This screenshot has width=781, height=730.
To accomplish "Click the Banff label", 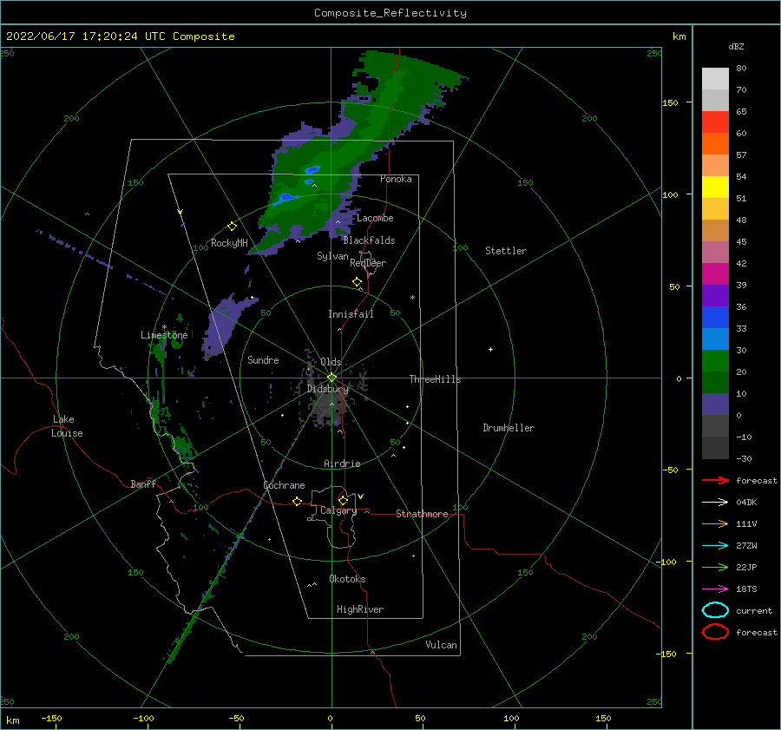I will point(143,483).
